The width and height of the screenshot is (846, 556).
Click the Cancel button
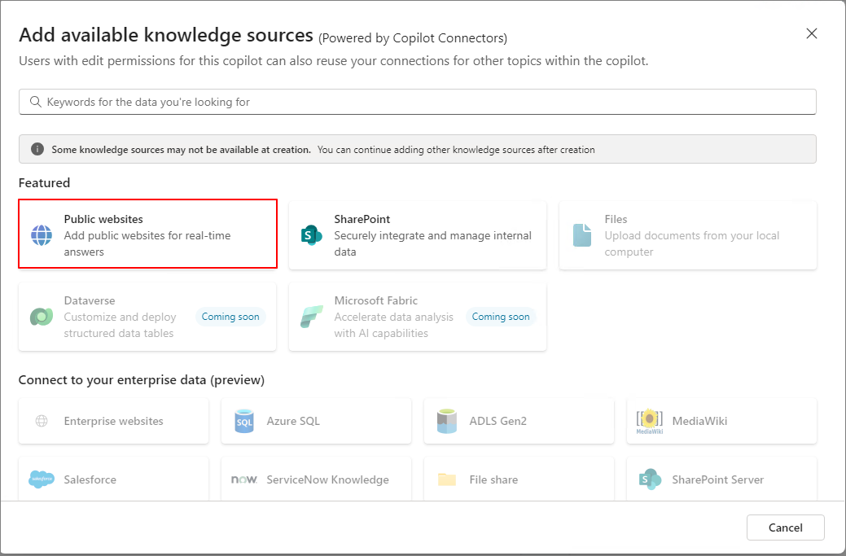coord(786,528)
